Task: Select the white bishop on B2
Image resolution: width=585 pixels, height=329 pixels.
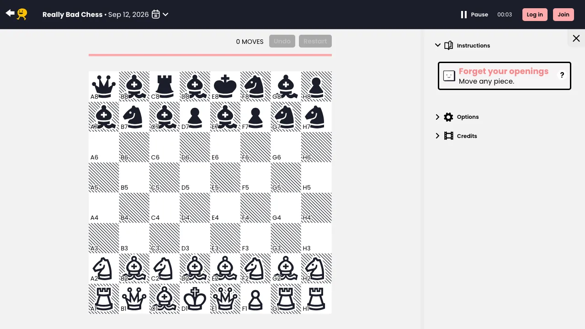Action: tap(134, 269)
